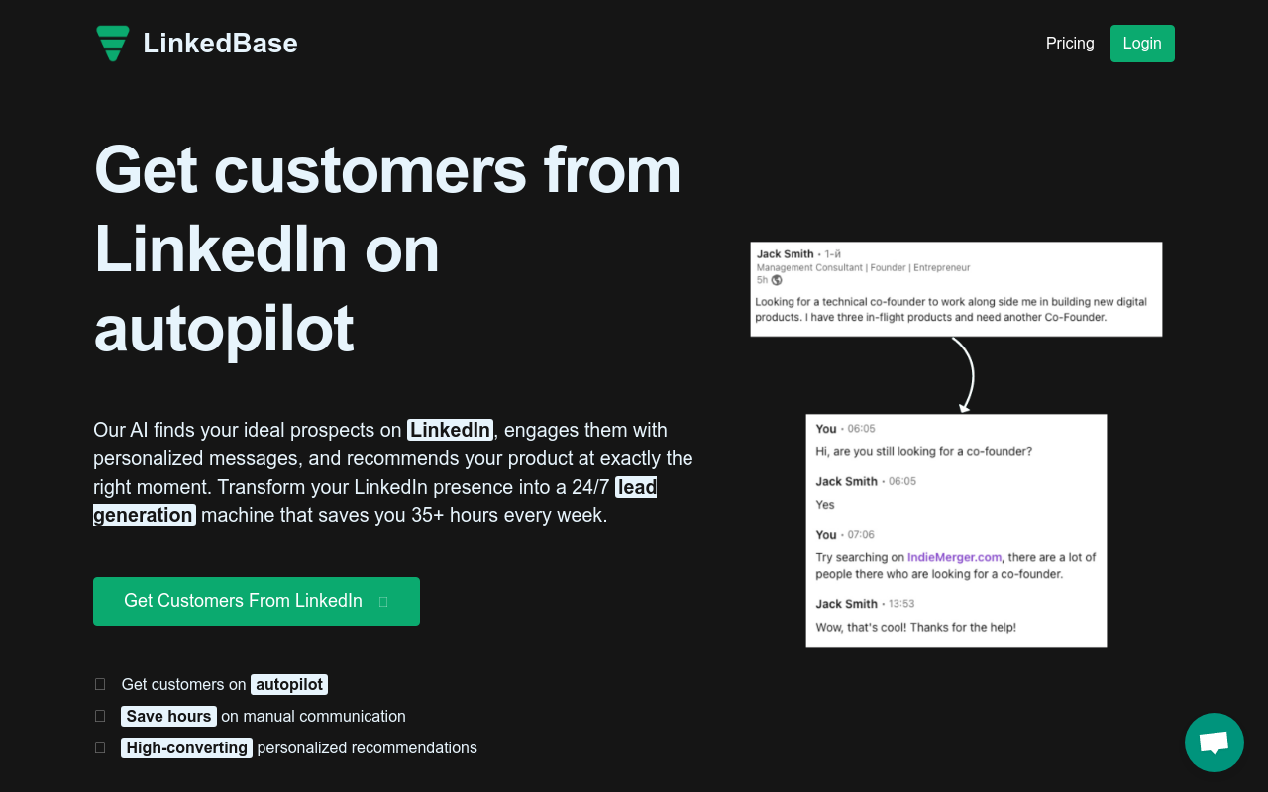Click the bullet icon beside Get customers on autopilot

point(100,684)
